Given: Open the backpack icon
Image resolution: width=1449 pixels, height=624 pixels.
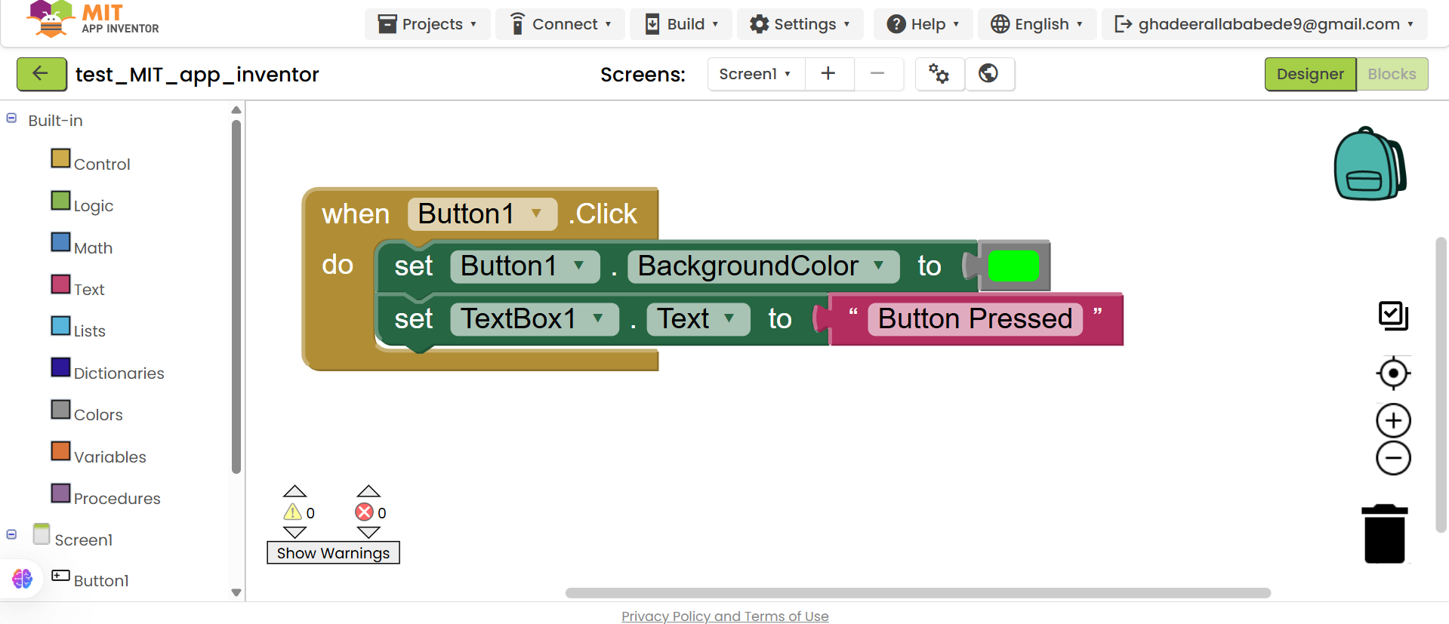Looking at the screenshot, I should click(1370, 164).
